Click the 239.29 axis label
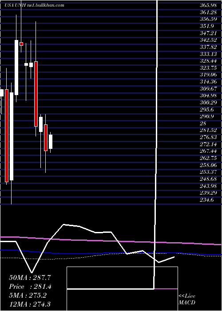The height and width of the screenshot is (311, 222). pyautogui.click(x=208, y=193)
